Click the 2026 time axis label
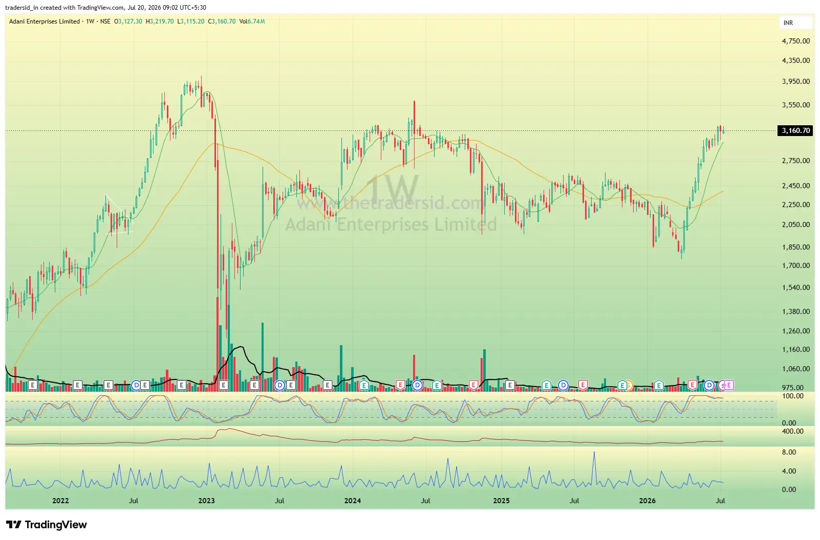820x540 pixels. coord(648,501)
